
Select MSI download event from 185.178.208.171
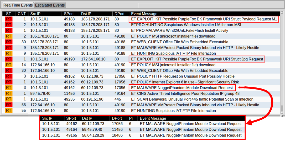[x=141, y=36]
